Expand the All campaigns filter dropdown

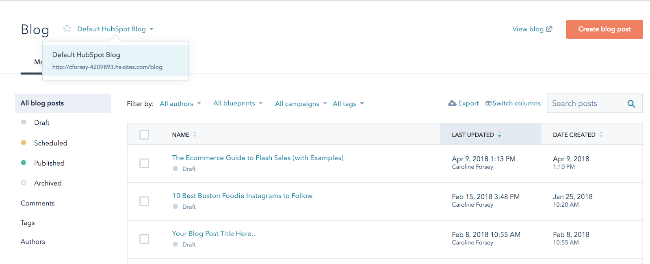(301, 104)
